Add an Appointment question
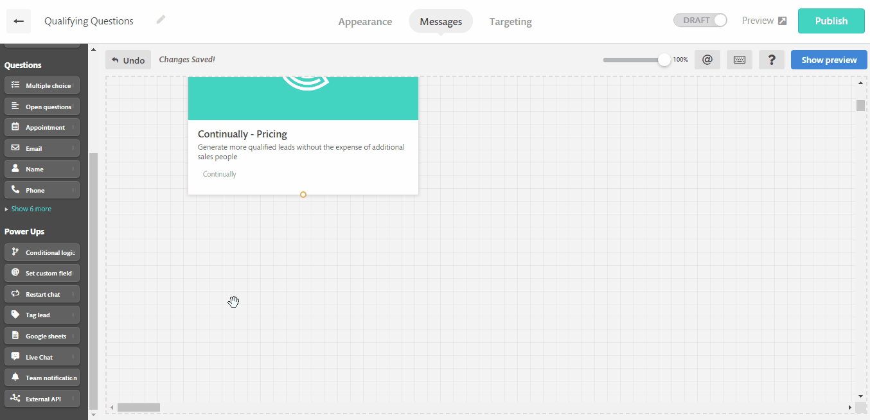This screenshot has width=870, height=420. click(x=42, y=127)
